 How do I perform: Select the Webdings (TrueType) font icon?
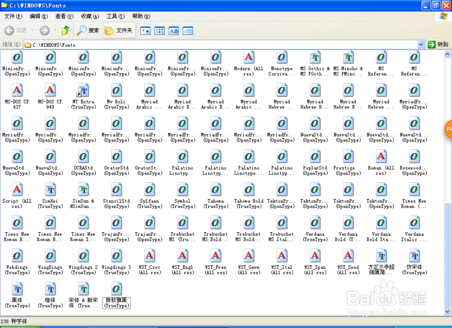click(17, 256)
